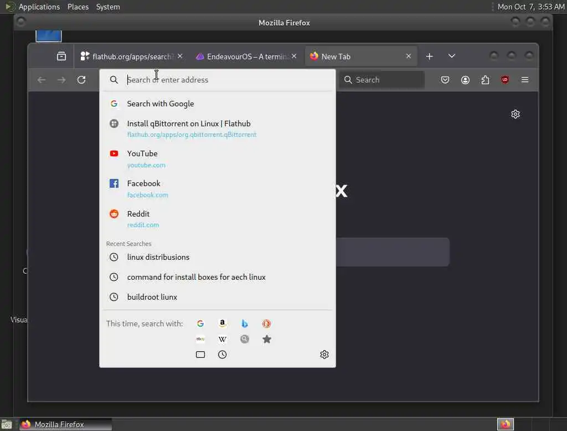Click the Mon Oct 7 clock
This screenshot has width=567, height=431.
pos(530,7)
